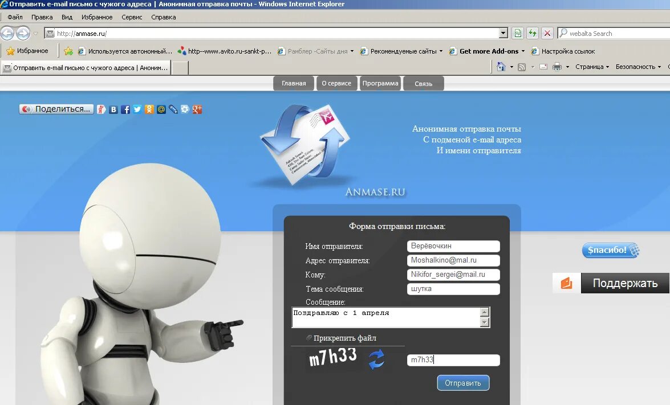This screenshot has height=405, width=670.
Task: Expand the Home button dropdown arrow
Action: click(511, 67)
